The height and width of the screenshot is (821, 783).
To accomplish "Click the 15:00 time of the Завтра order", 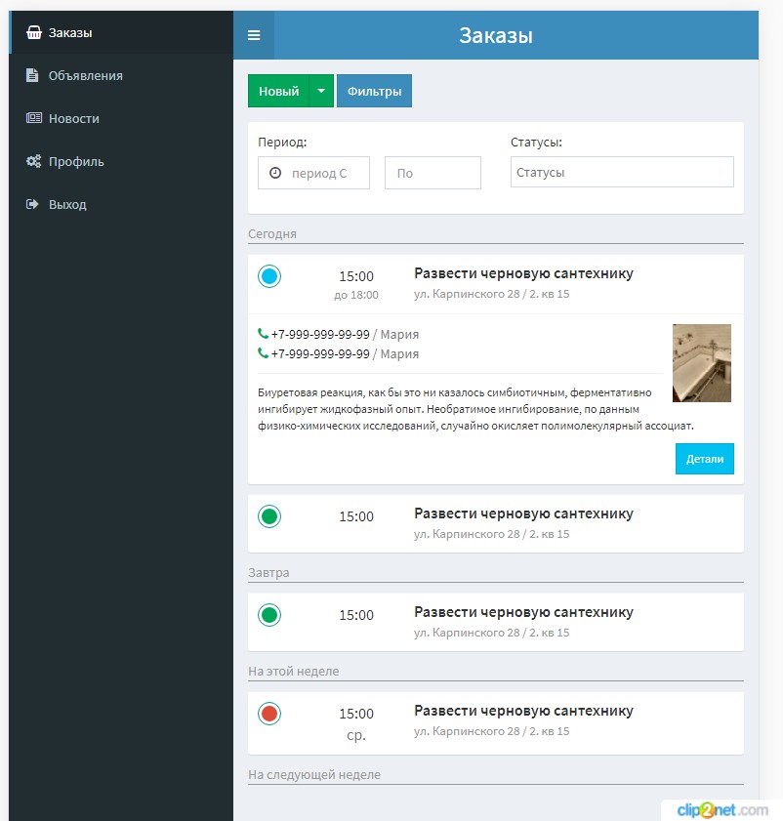I will tap(356, 615).
